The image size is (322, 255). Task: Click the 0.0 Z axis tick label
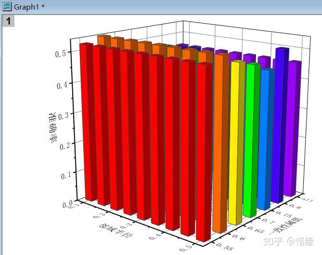click(x=68, y=204)
